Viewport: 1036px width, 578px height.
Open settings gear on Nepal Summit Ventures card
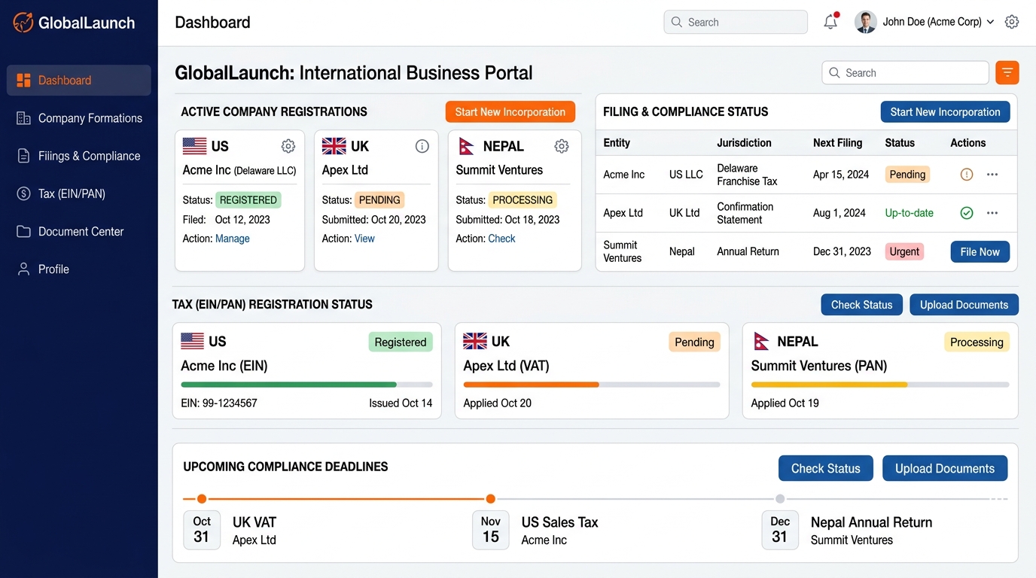pos(562,146)
